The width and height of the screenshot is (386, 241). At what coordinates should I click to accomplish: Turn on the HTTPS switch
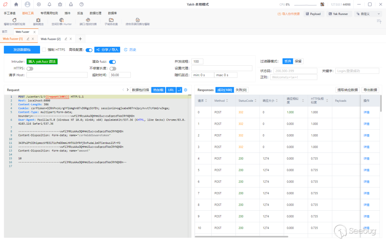point(30,69)
